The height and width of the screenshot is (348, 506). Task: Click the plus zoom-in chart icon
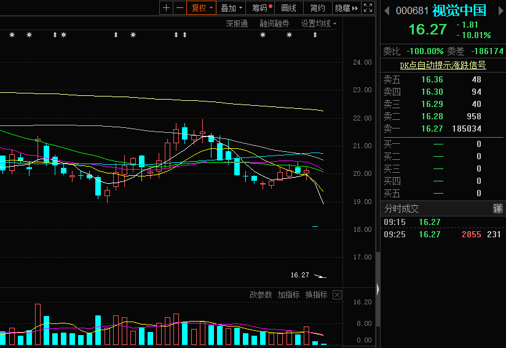click(x=166, y=8)
